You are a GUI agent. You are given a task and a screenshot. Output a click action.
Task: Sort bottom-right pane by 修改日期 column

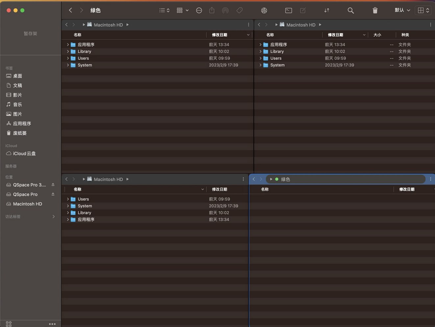pos(407,189)
